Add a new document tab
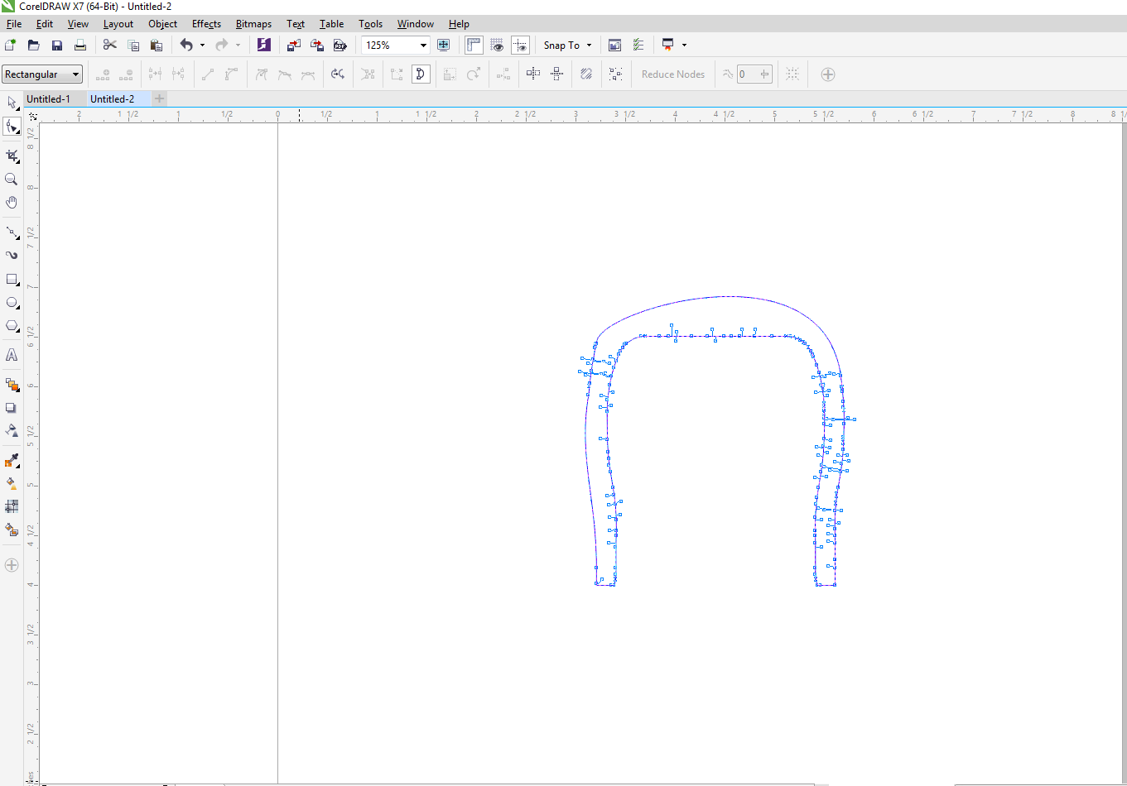 tap(159, 99)
